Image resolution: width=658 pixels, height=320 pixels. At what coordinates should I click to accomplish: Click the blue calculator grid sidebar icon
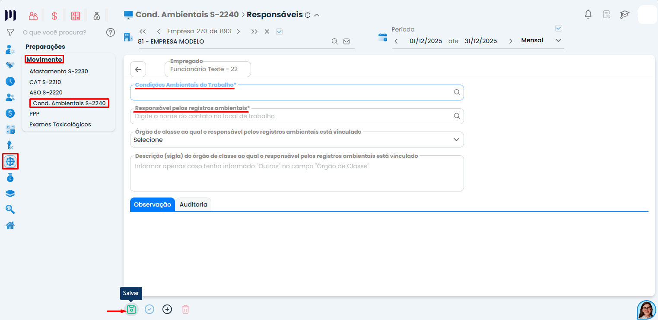coord(10,129)
